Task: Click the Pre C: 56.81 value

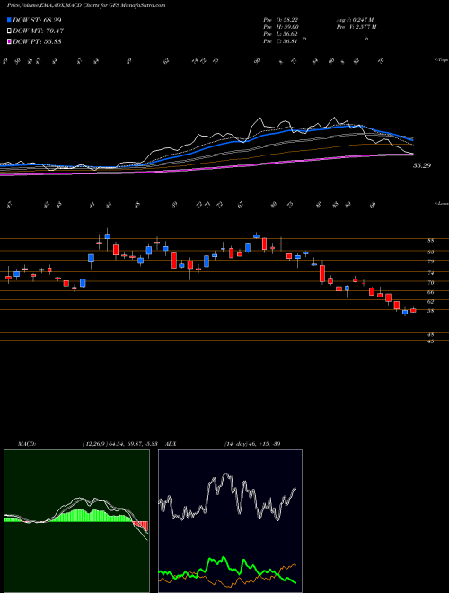Action: point(281,41)
